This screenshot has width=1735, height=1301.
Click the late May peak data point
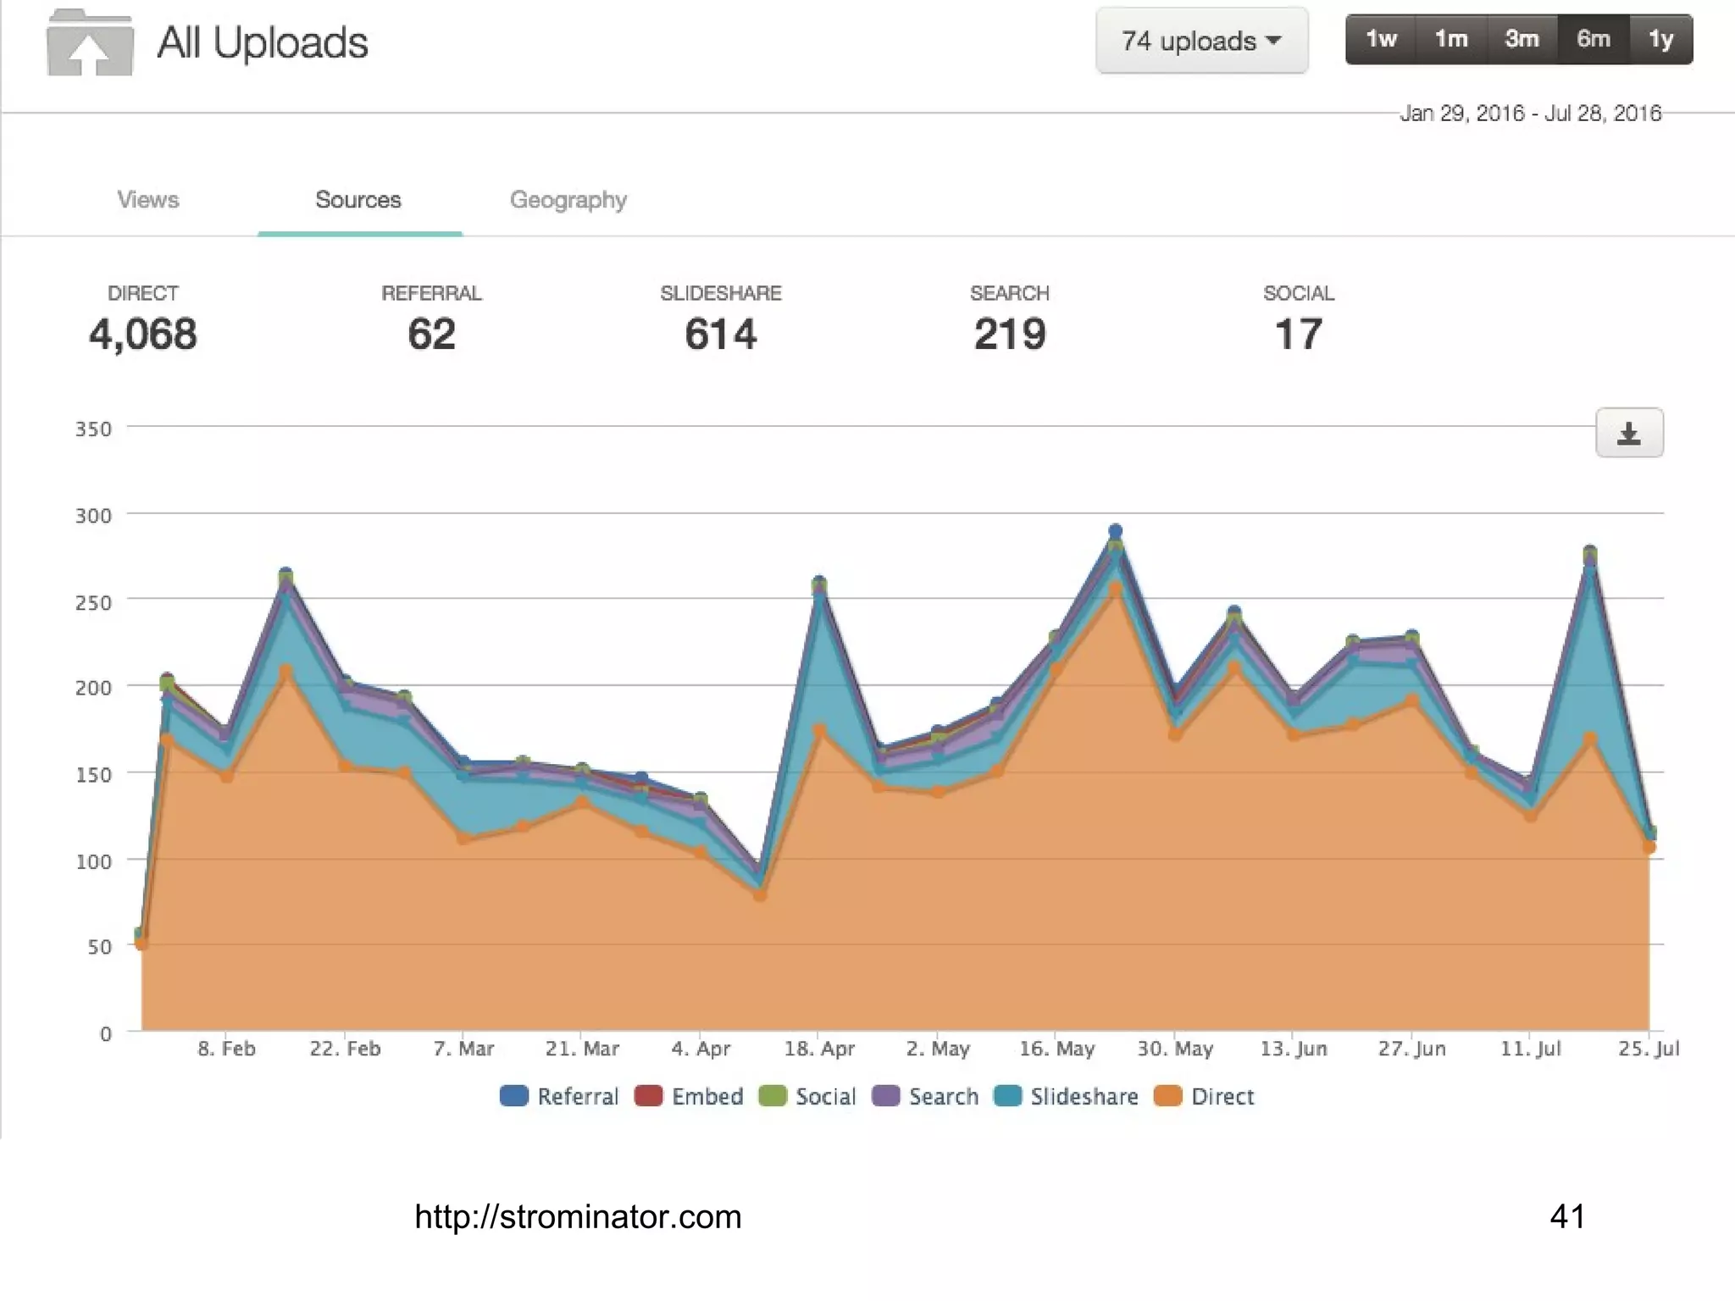(x=1115, y=531)
